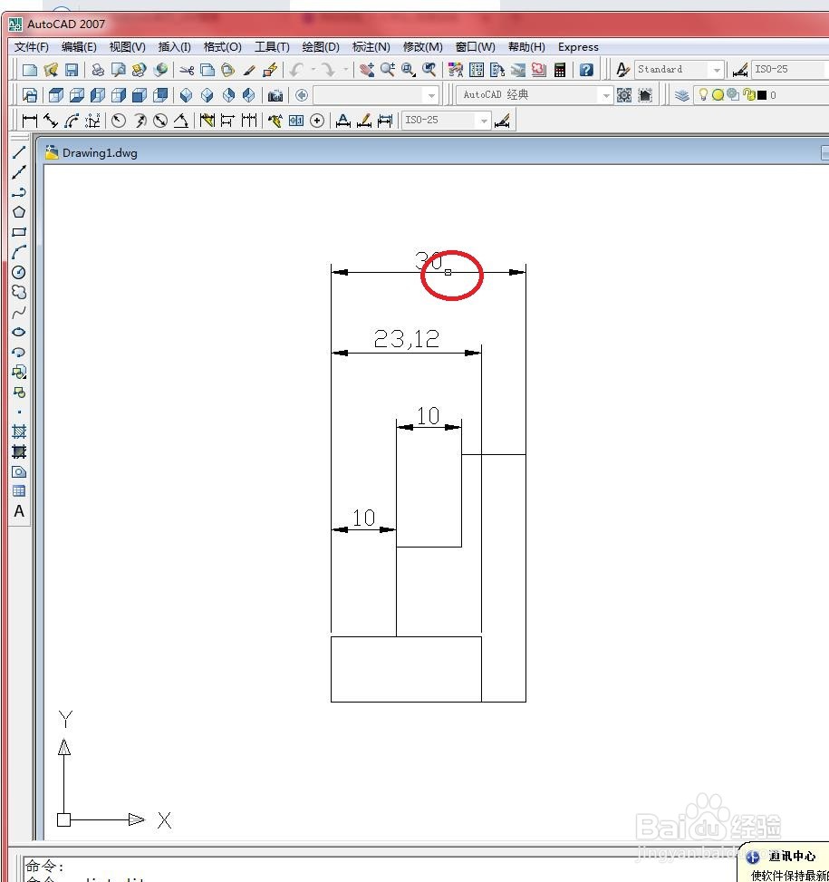Viewport: 829px width, 882px height.
Task: Open the 视图(V) menu
Action: click(127, 47)
